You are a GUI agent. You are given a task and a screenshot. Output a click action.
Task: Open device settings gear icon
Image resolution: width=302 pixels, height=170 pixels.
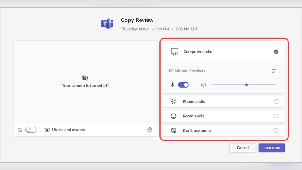150,130
